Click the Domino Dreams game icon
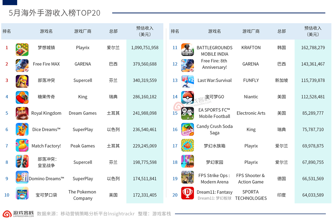The width and height of the screenshot is (333, 220). click(22, 177)
